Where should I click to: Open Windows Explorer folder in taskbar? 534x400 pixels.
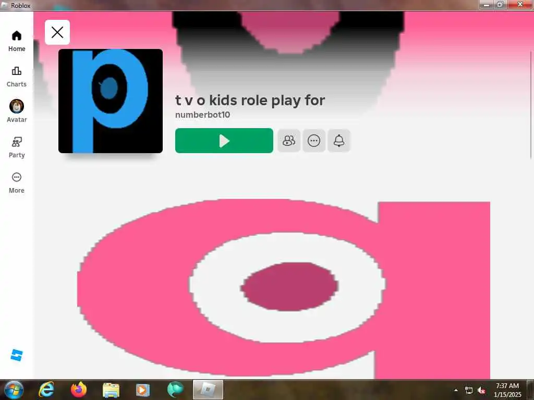tap(111, 390)
